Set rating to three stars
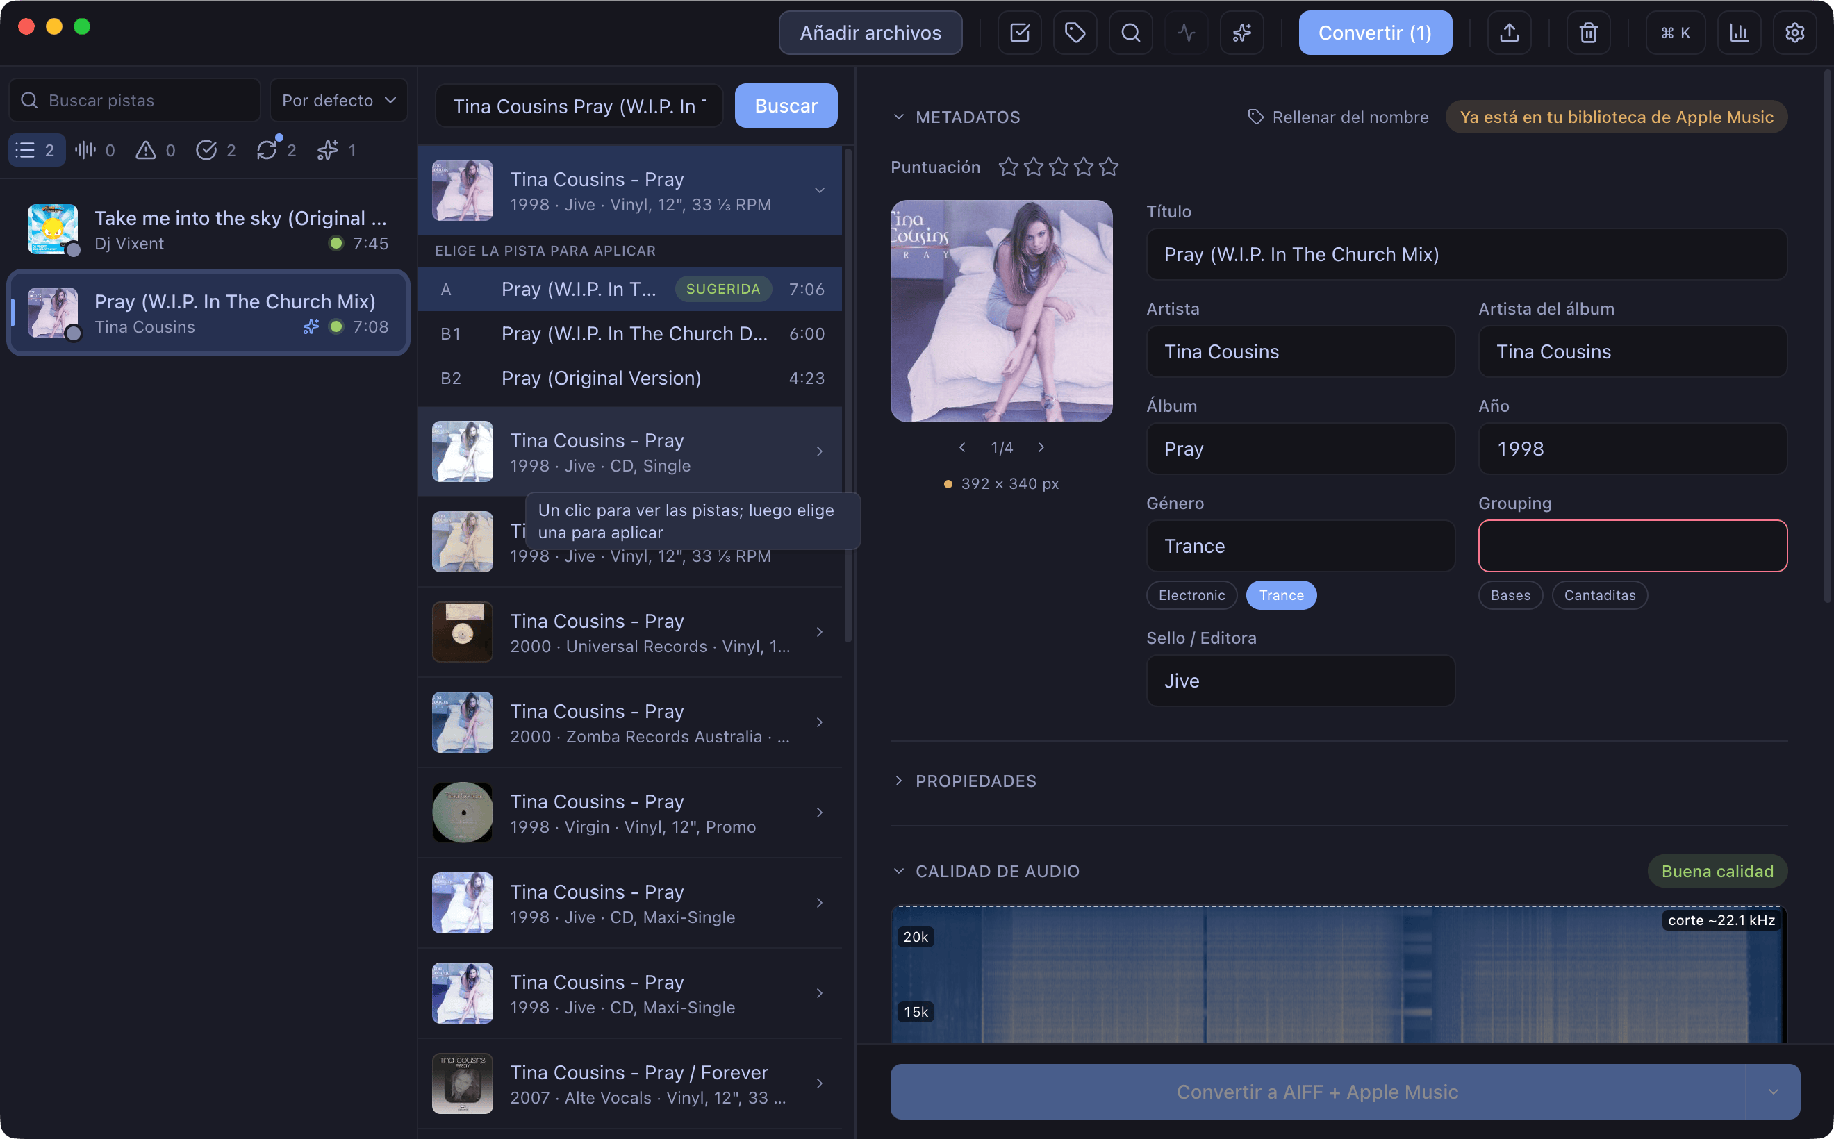 click(1059, 167)
